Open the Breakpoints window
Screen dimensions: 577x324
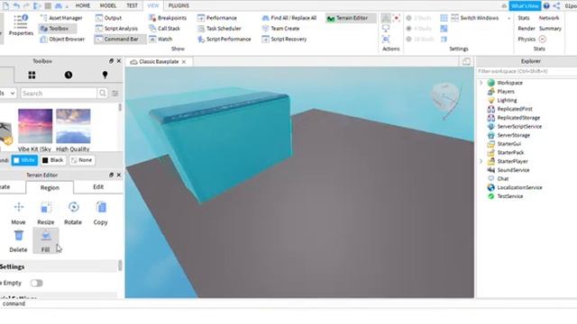(x=168, y=18)
